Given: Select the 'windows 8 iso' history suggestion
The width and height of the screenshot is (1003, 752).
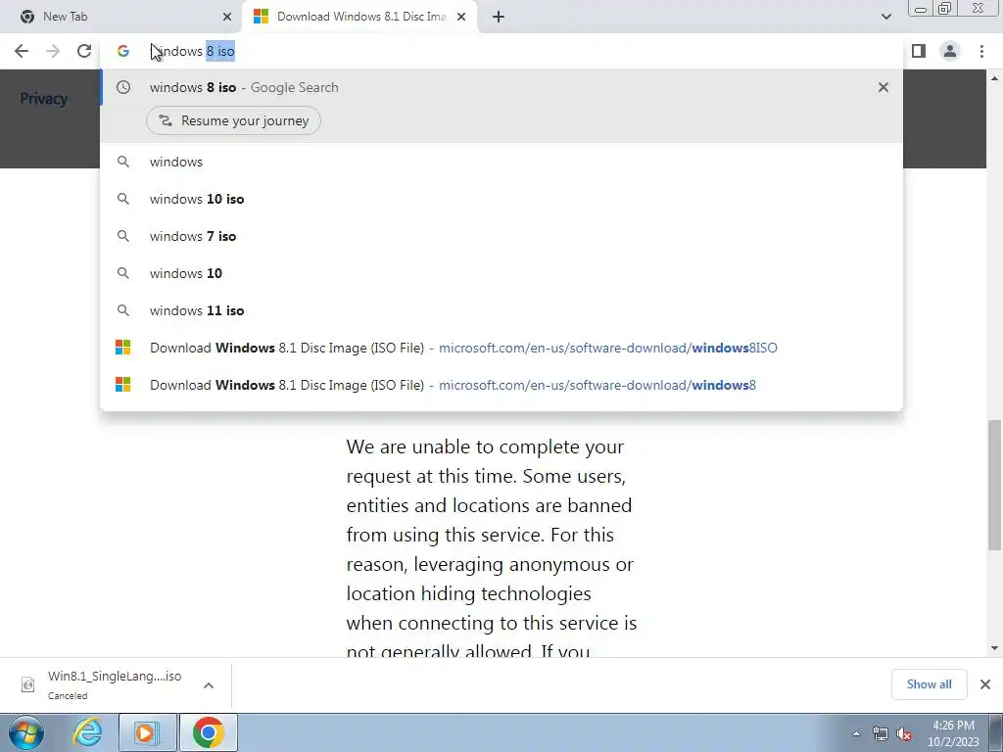Looking at the screenshot, I should coord(501,87).
